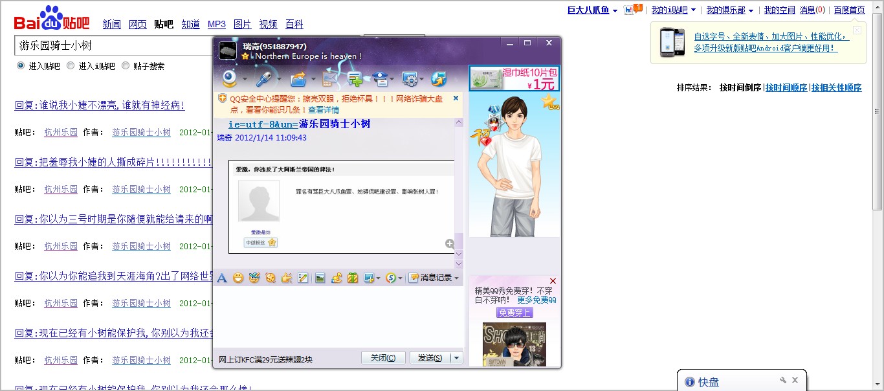The height and width of the screenshot is (391, 884).
Task: Open the '我的空间' link
Action: point(779,10)
